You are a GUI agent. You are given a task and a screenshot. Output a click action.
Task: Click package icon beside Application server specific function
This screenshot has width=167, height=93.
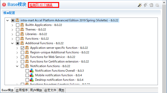point(27,48)
